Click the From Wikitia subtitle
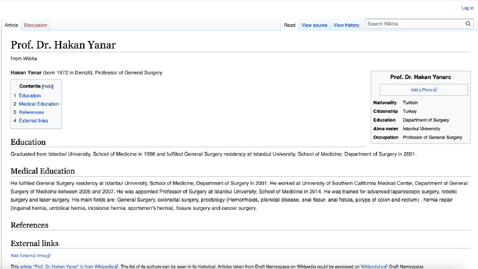Image resolution: width=478 pixels, height=269 pixels. (24, 59)
